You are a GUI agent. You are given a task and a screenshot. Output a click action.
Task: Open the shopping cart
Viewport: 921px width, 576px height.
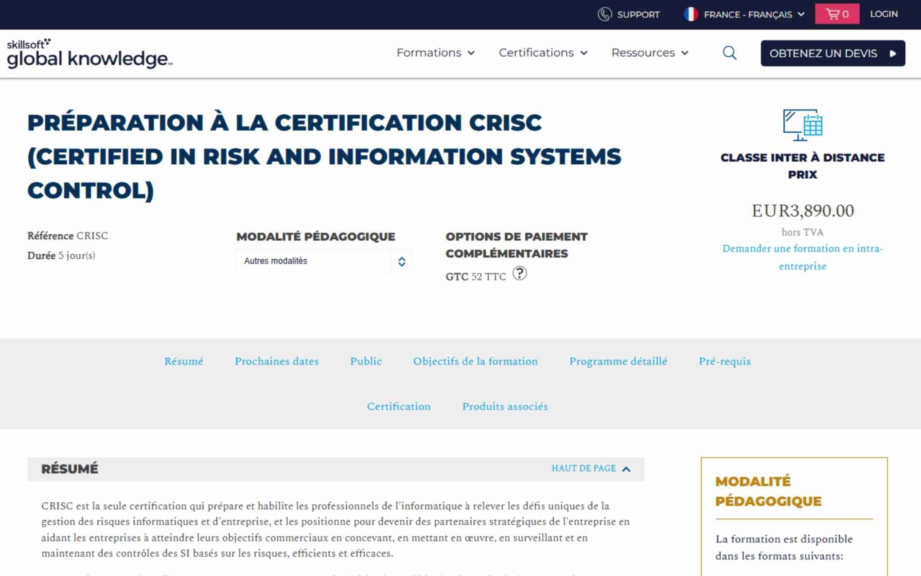(x=837, y=14)
